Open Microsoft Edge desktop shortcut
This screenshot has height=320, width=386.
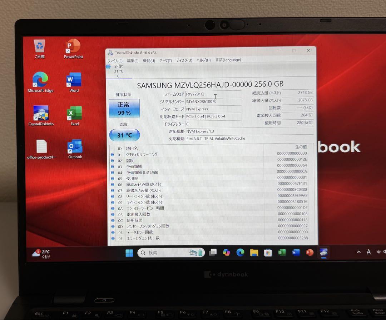[x=40, y=82]
